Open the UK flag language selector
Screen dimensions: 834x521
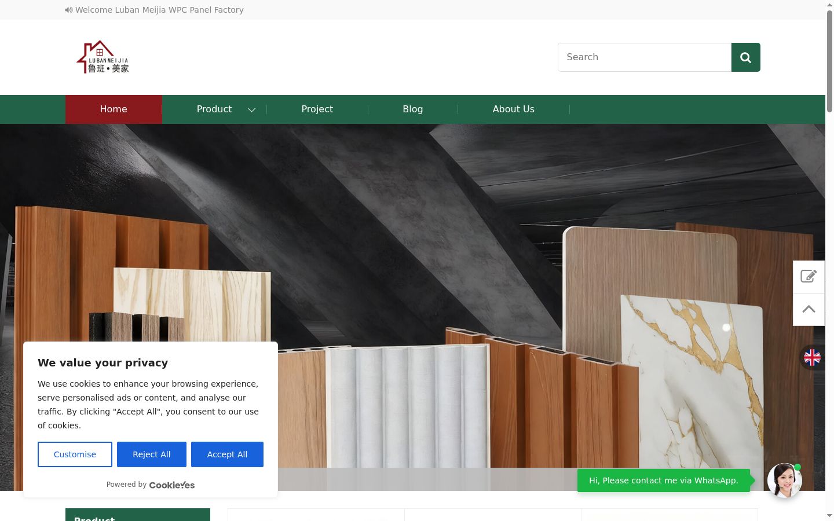point(812,358)
